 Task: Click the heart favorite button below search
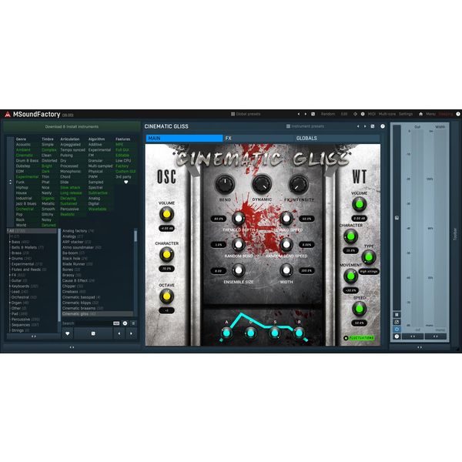pyautogui.click(x=68, y=333)
